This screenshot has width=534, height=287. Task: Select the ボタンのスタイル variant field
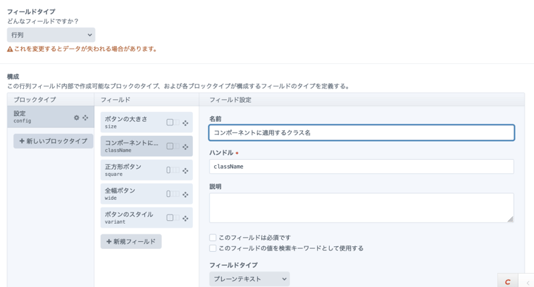click(132, 218)
